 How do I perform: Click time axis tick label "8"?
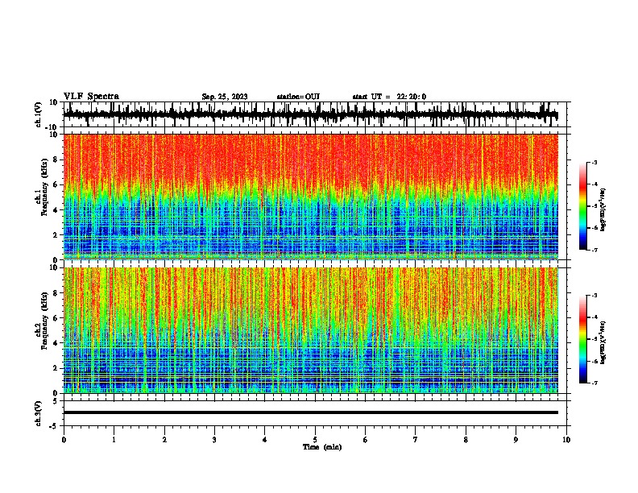pyautogui.click(x=466, y=440)
